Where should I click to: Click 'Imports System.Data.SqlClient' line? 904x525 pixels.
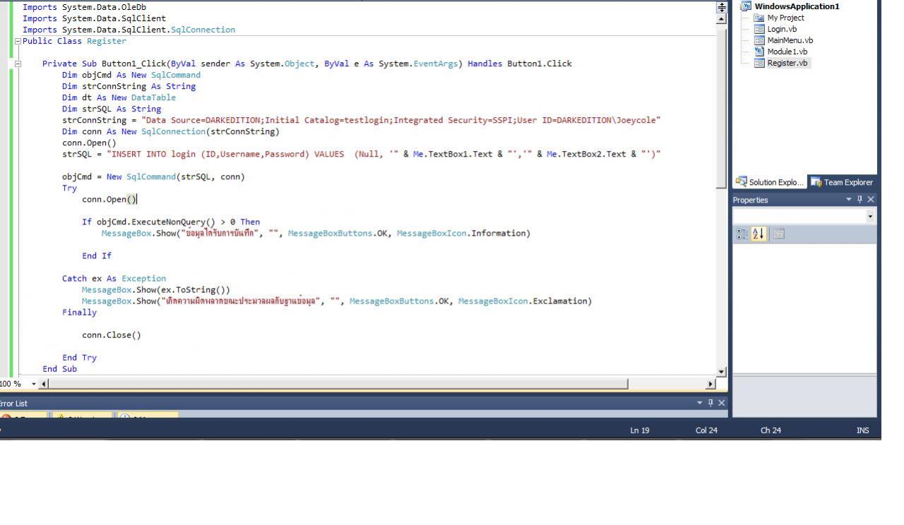pos(95,18)
